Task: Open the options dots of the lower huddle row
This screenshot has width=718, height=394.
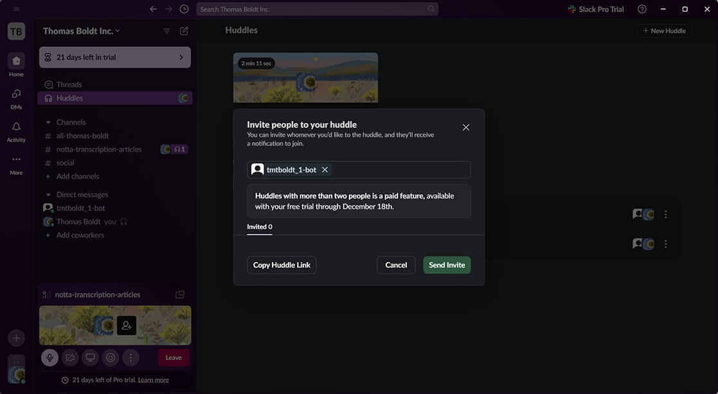Action: click(x=665, y=244)
